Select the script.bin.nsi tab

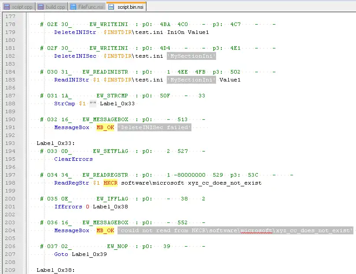[127, 7]
